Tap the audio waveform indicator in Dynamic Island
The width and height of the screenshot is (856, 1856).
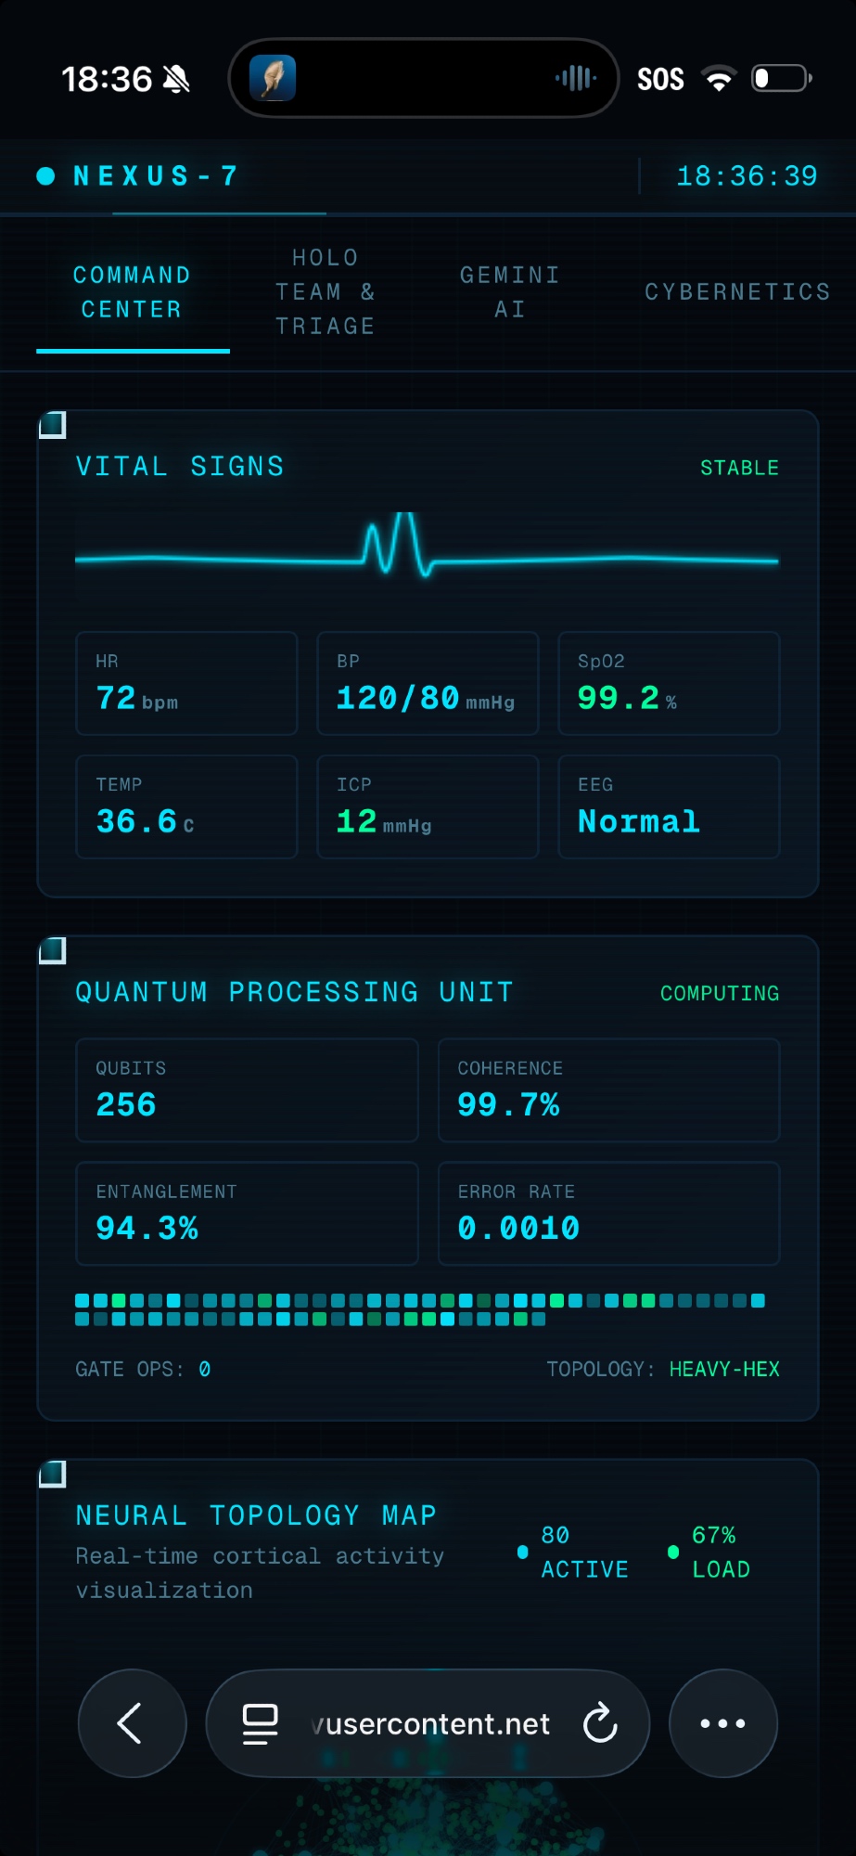pos(575,79)
